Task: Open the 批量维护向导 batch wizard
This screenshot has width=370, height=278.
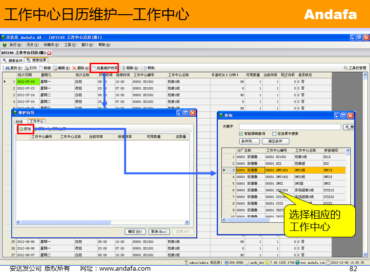Action: pos(104,68)
